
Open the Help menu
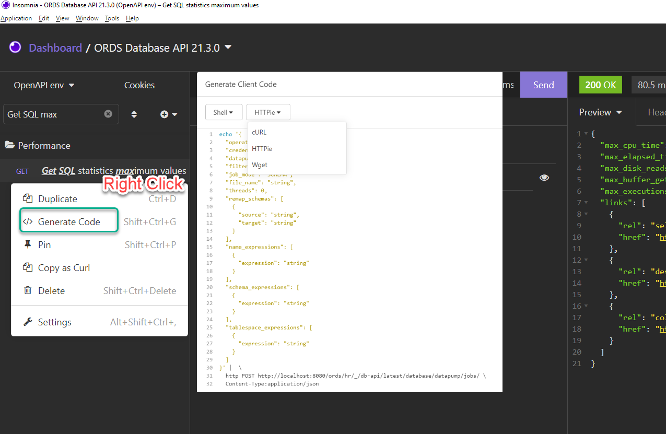tap(132, 18)
